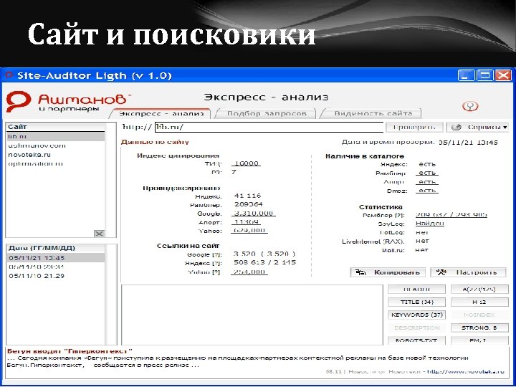Click Dmoz catalog 'есть' link
This screenshot has height=387, width=516.
(x=427, y=191)
